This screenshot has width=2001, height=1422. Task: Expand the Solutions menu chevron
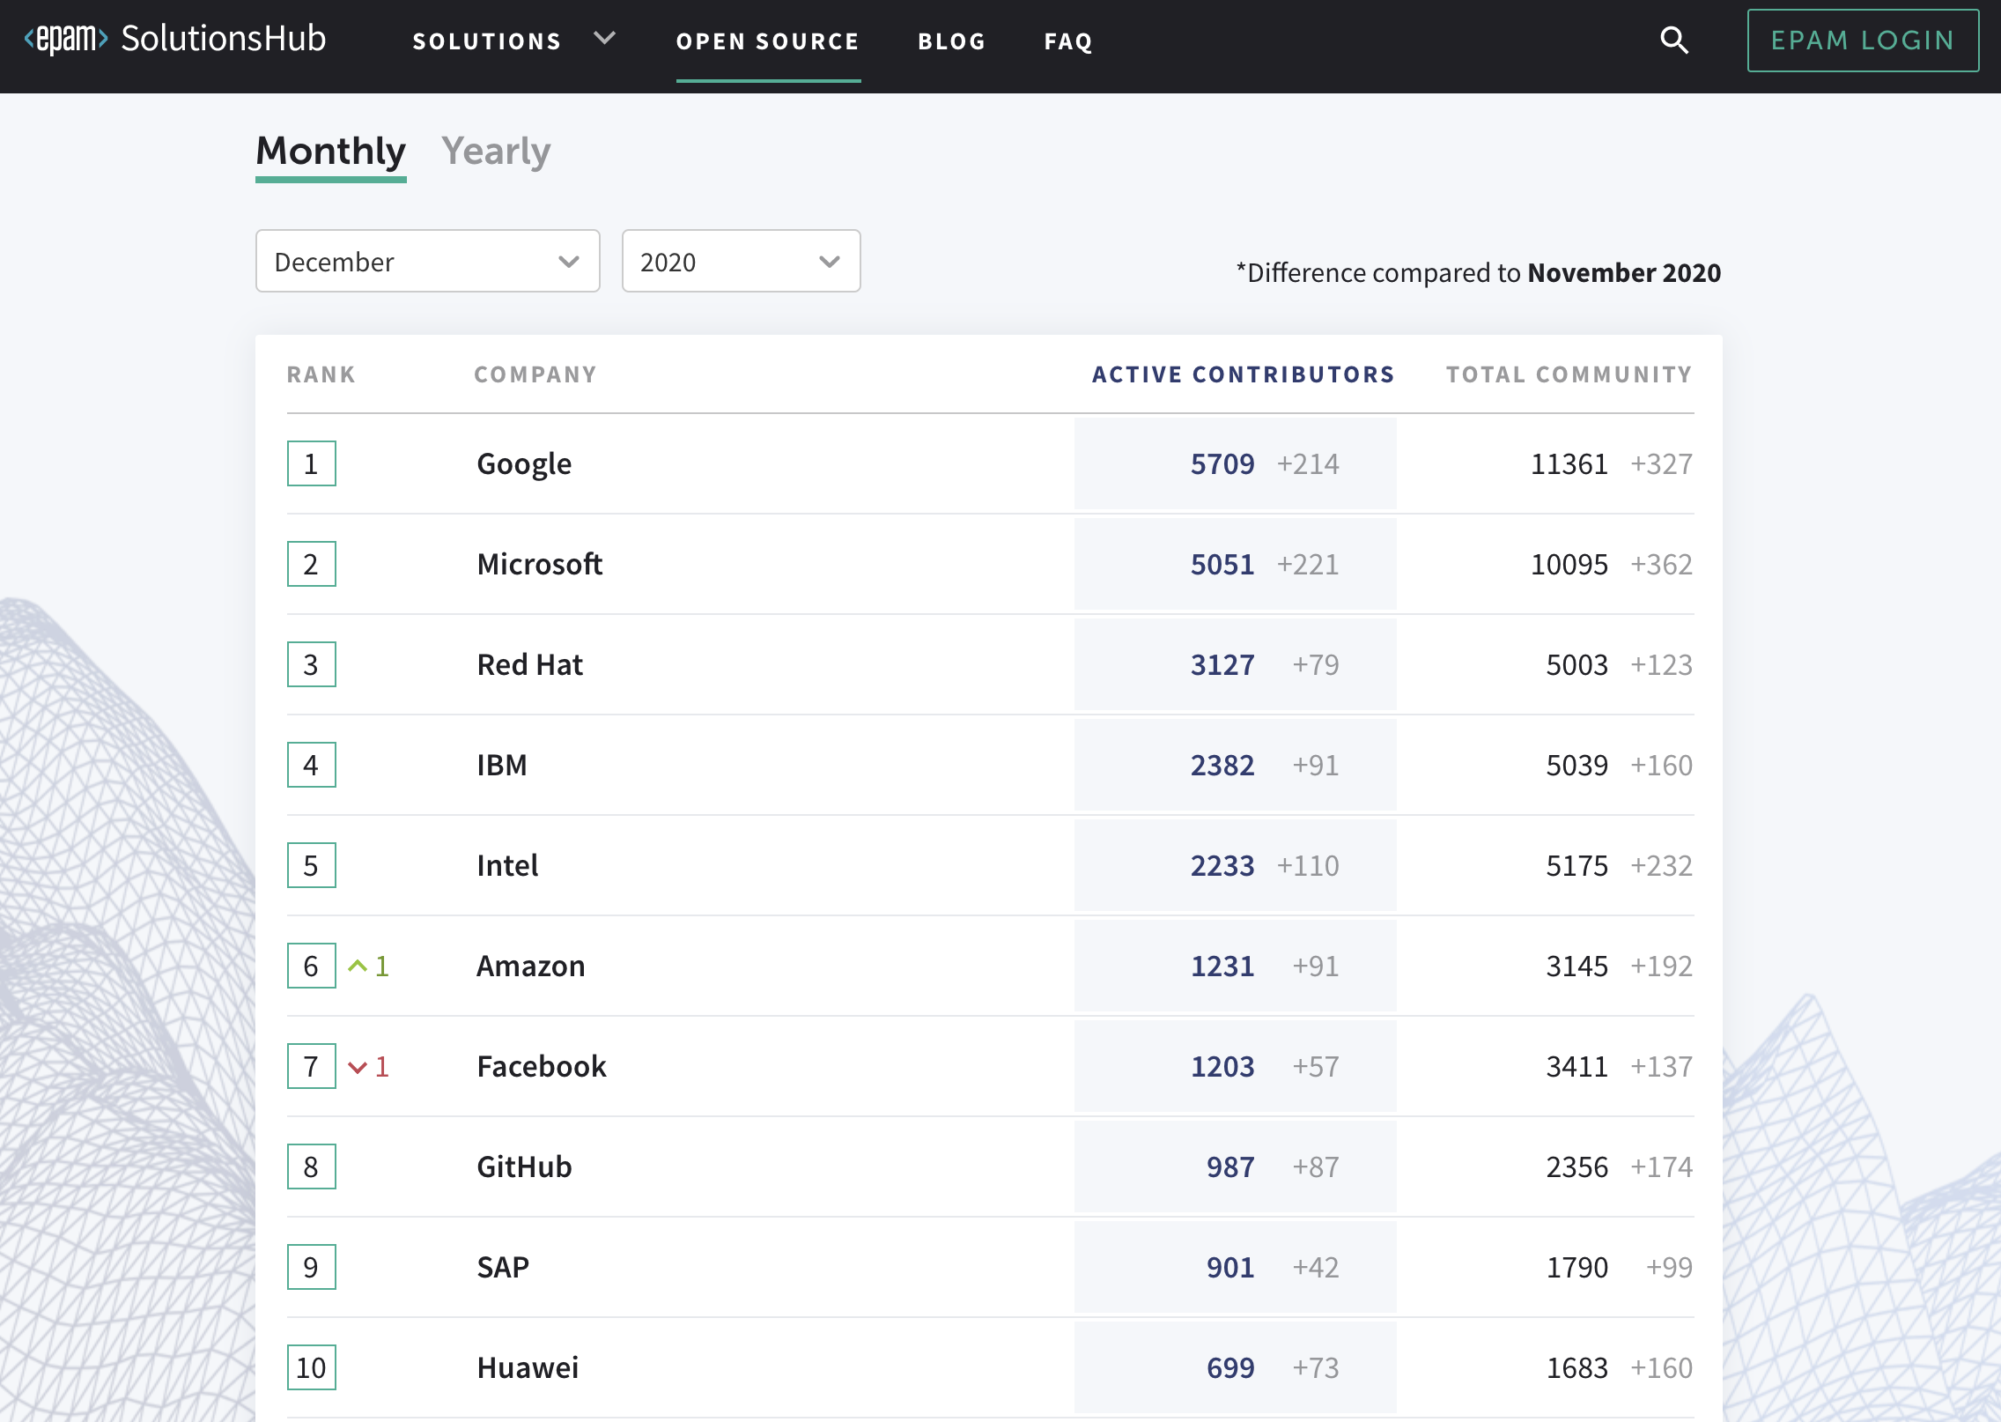[604, 38]
